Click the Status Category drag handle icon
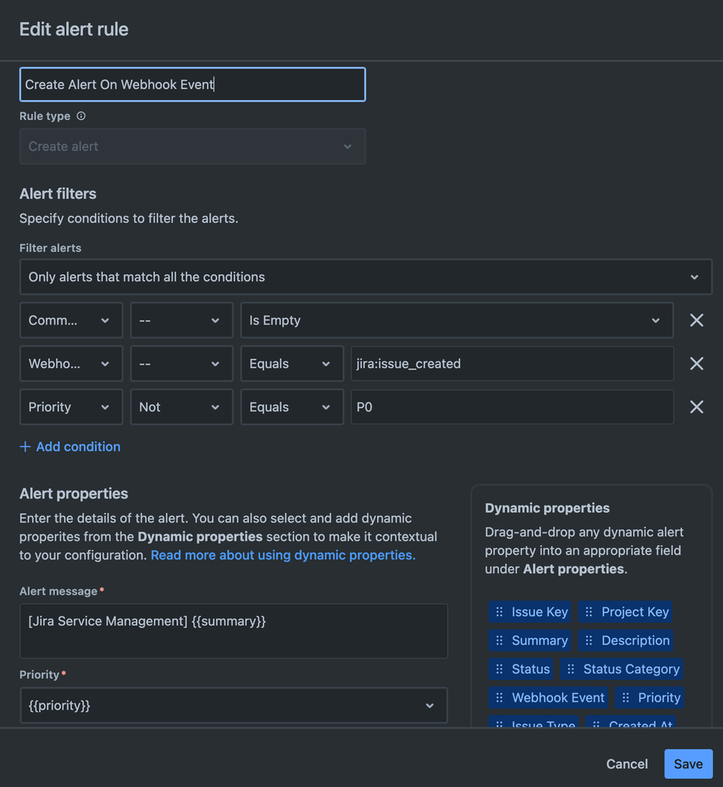This screenshot has width=723, height=787. click(571, 669)
